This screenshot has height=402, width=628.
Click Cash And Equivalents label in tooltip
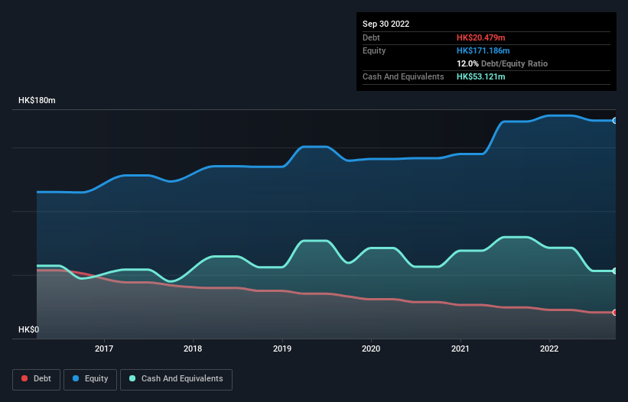click(403, 76)
